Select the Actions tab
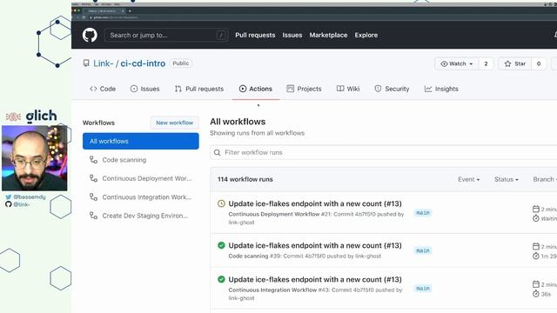 point(255,89)
